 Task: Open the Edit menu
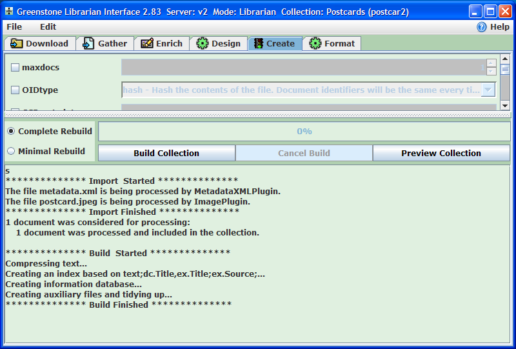48,27
